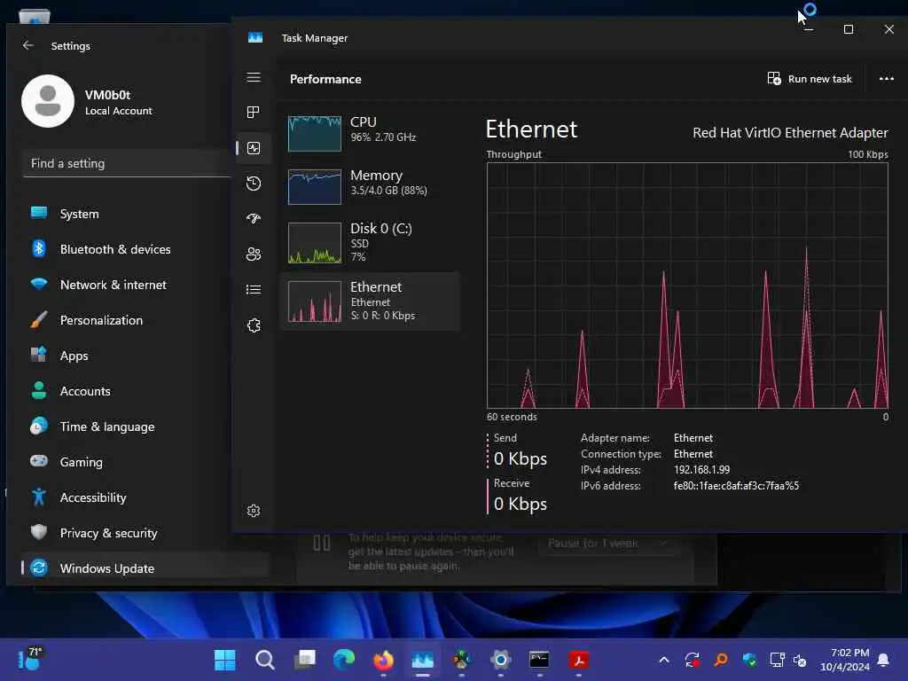
Task: Click the IPv4 address 192.168.1.99
Action: (x=702, y=470)
